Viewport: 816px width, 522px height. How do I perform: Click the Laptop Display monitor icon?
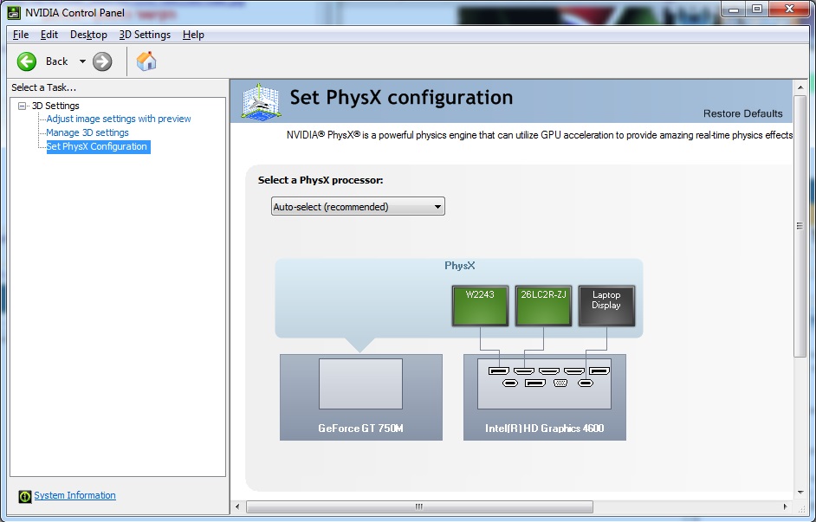(x=606, y=305)
